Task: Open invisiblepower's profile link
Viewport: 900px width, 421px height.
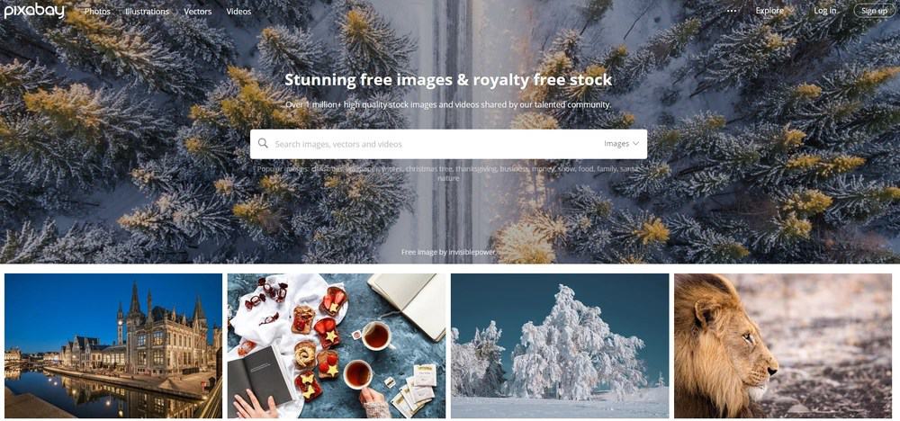Action: pos(464,252)
